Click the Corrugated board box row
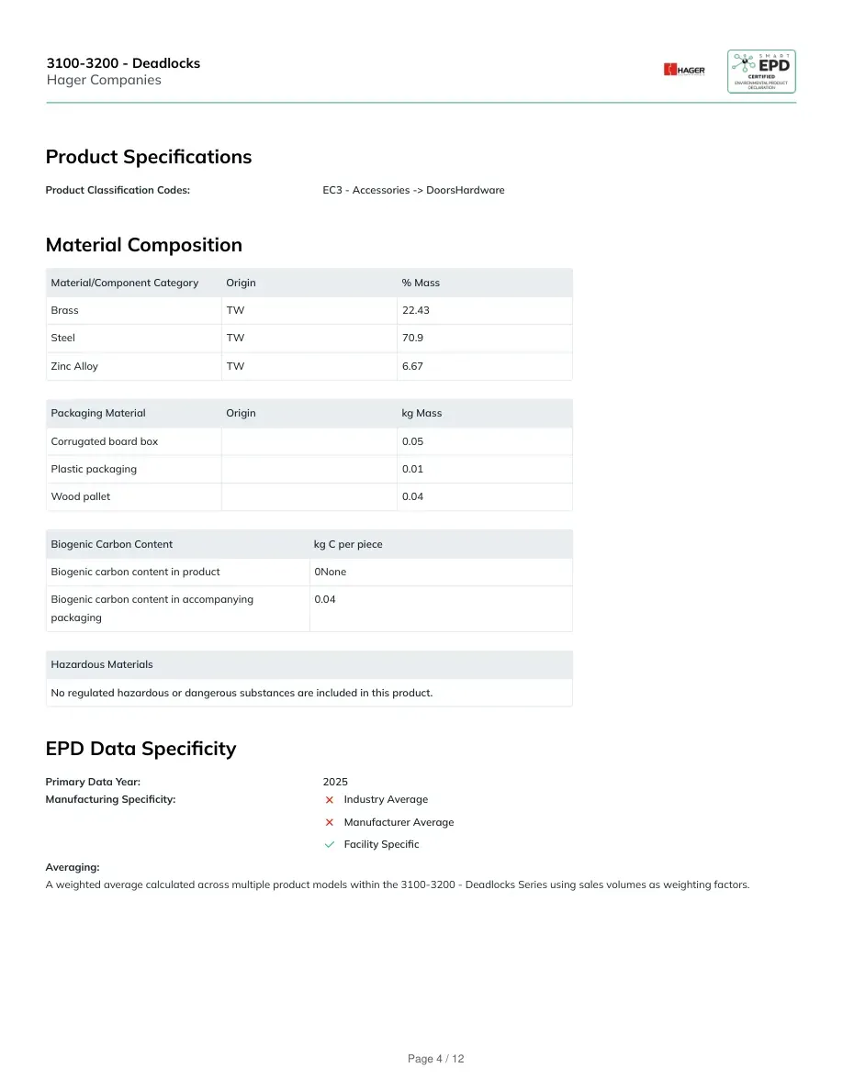The width and height of the screenshot is (843, 1090). [309, 441]
